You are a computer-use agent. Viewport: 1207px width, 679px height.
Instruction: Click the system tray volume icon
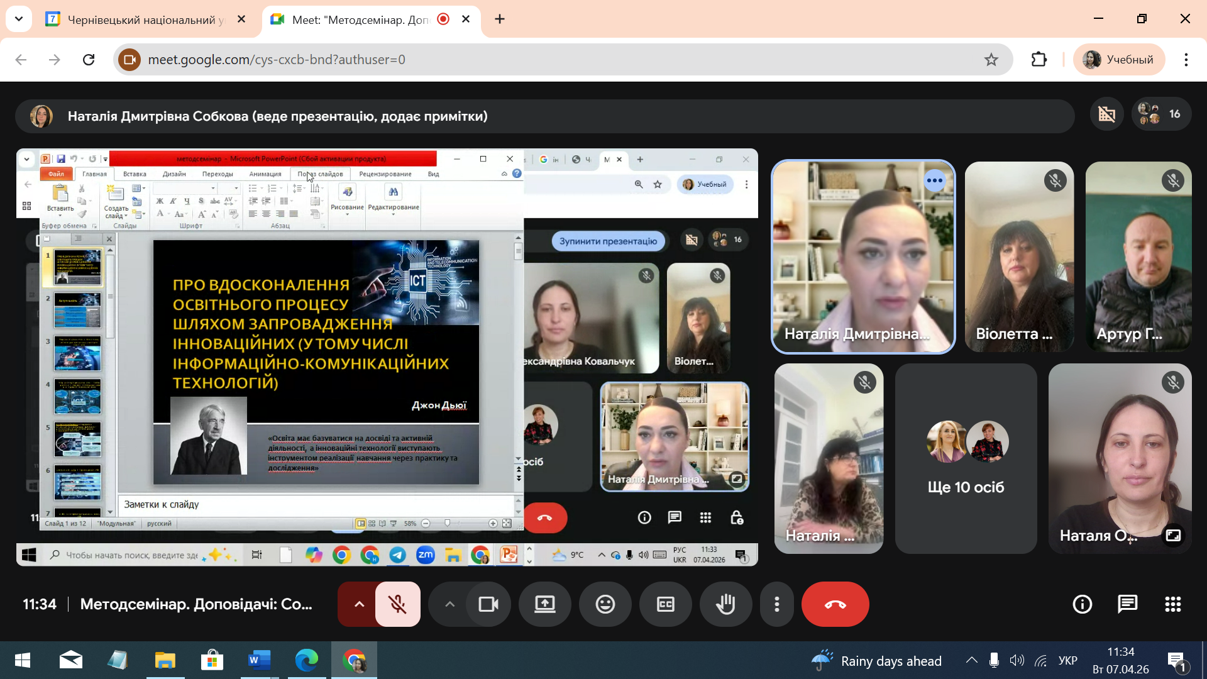click(1017, 660)
